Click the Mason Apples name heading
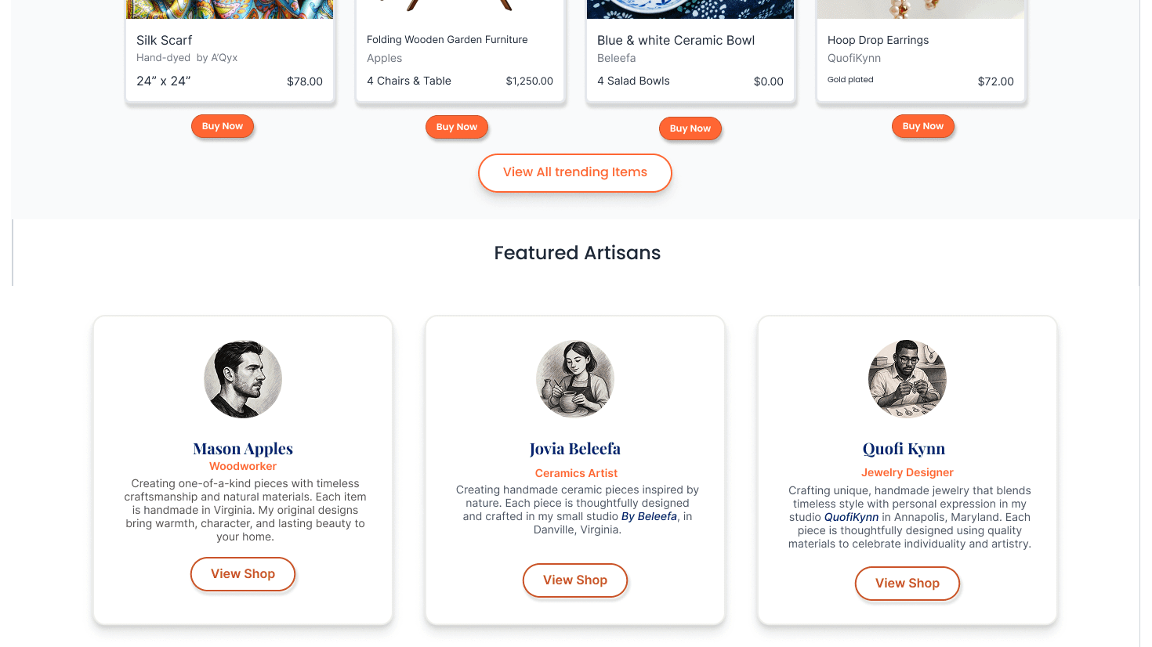 tap(243, 449)
